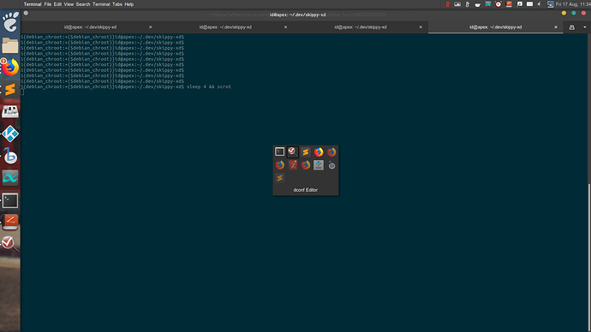The width and height of the screenshot is (591, 332).
Task: Select the highlighted dconf Editor icon in the switcher
Action: click(292, 151)
